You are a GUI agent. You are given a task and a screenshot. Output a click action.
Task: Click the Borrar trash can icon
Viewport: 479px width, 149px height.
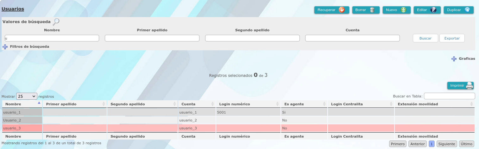(x=372, y=10)
